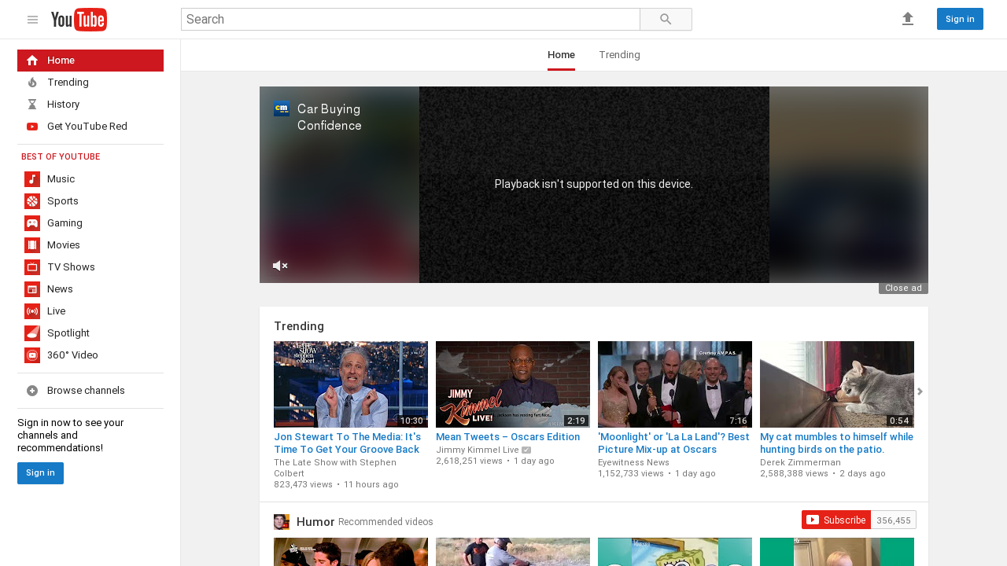Screen dimensions: 1007x566
Task: Open Gaming in the sidebar
Action: click(90, 223)
